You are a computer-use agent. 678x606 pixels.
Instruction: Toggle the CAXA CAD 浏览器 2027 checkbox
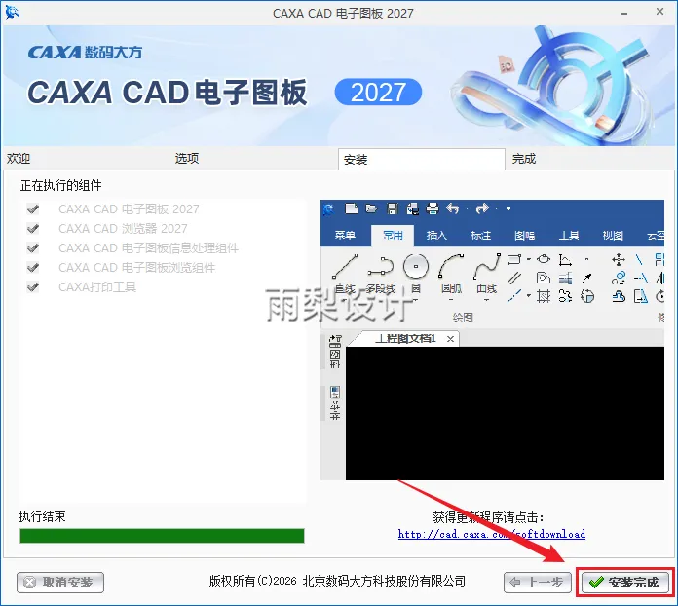[x=33, y=228]
